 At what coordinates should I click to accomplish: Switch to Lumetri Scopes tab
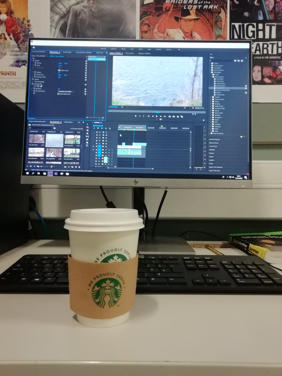coord(67,52)
